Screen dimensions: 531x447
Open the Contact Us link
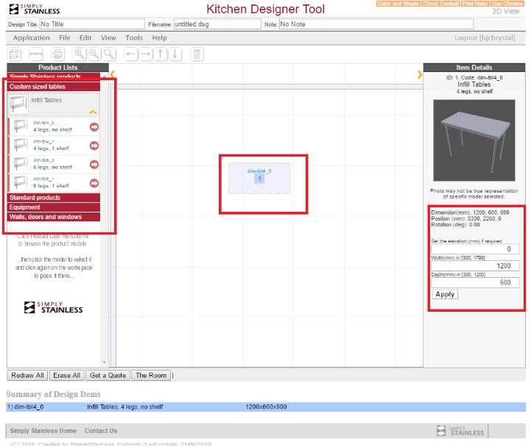(x=101, y=431)
